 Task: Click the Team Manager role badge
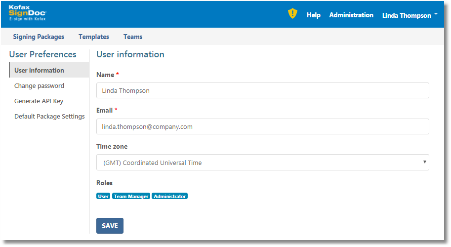click(131, 196)
